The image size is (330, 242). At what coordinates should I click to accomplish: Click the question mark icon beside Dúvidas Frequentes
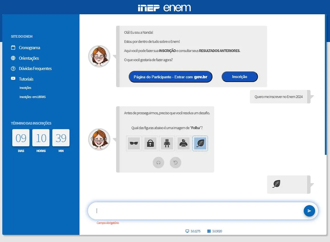coord(13,69)
